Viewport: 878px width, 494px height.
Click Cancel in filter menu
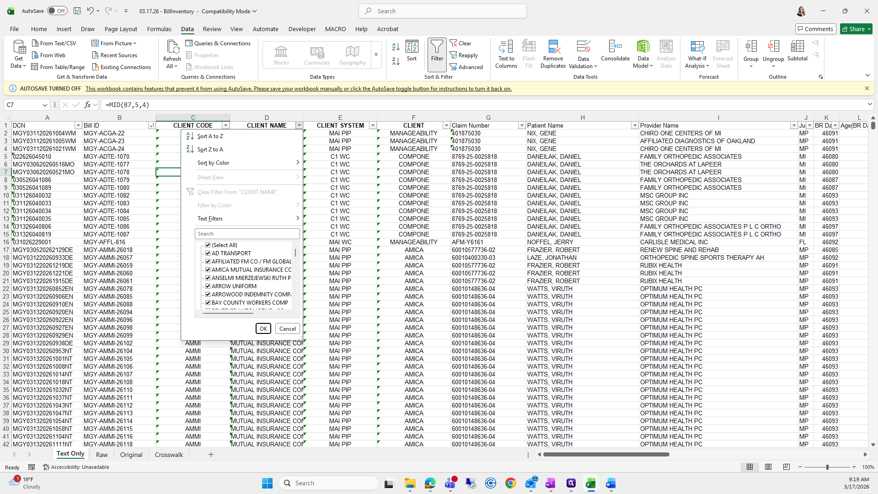click(x=287, y=328)
